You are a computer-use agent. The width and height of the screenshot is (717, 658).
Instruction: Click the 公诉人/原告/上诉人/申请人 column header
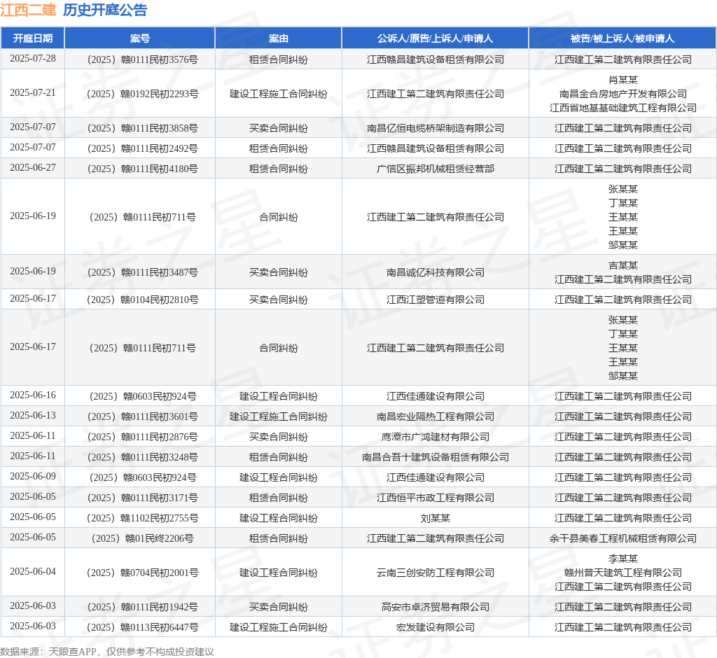[436, 38]
